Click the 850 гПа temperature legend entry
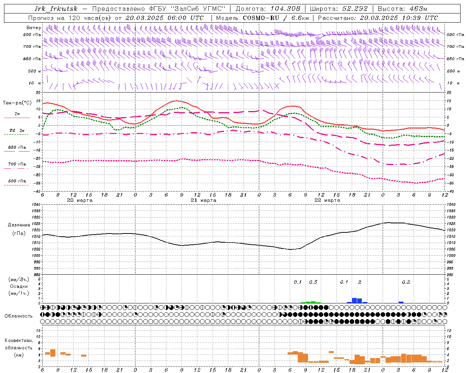 (17, 148)
